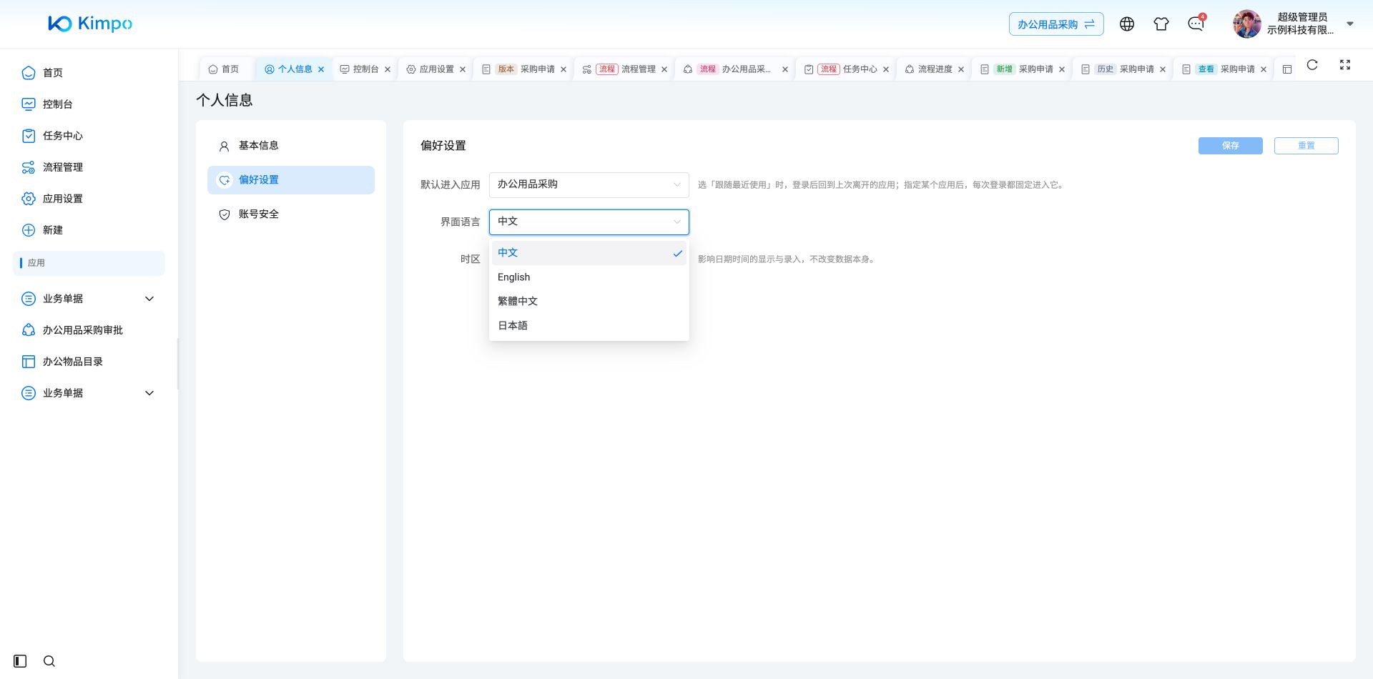This screenshot has height=679, width=1373.
Task: Click the 重置 button
Action: click(x=1306, y=146)
